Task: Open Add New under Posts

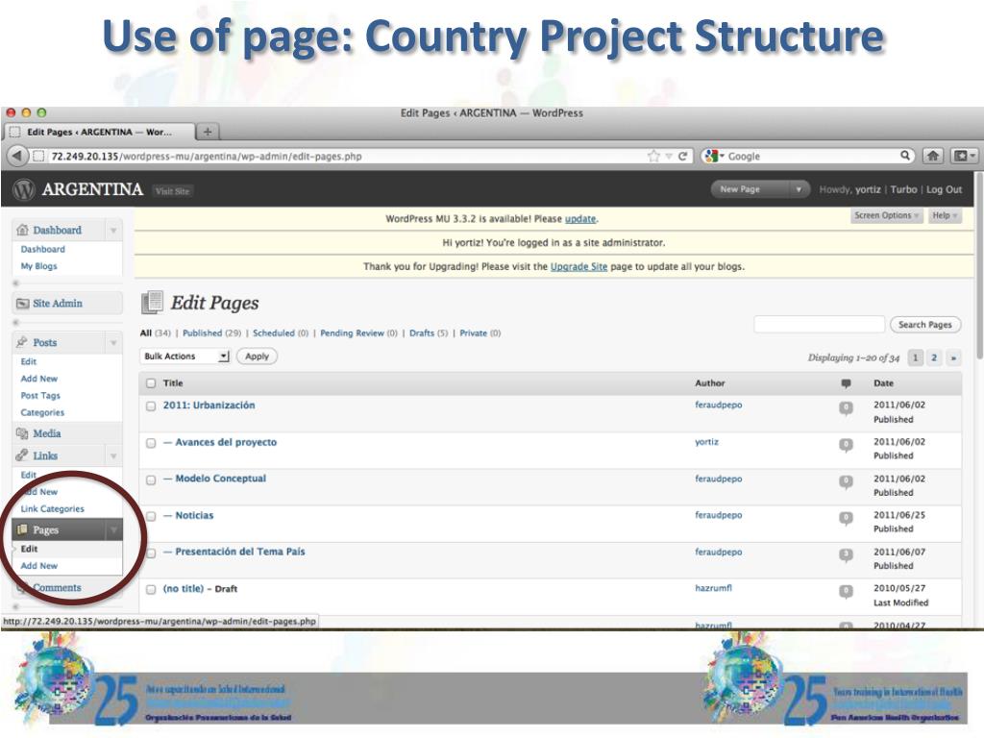Action: click(x=38, y=379)
